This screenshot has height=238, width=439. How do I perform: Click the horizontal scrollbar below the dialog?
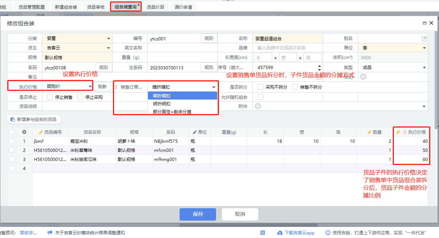(x=248, y=225)
